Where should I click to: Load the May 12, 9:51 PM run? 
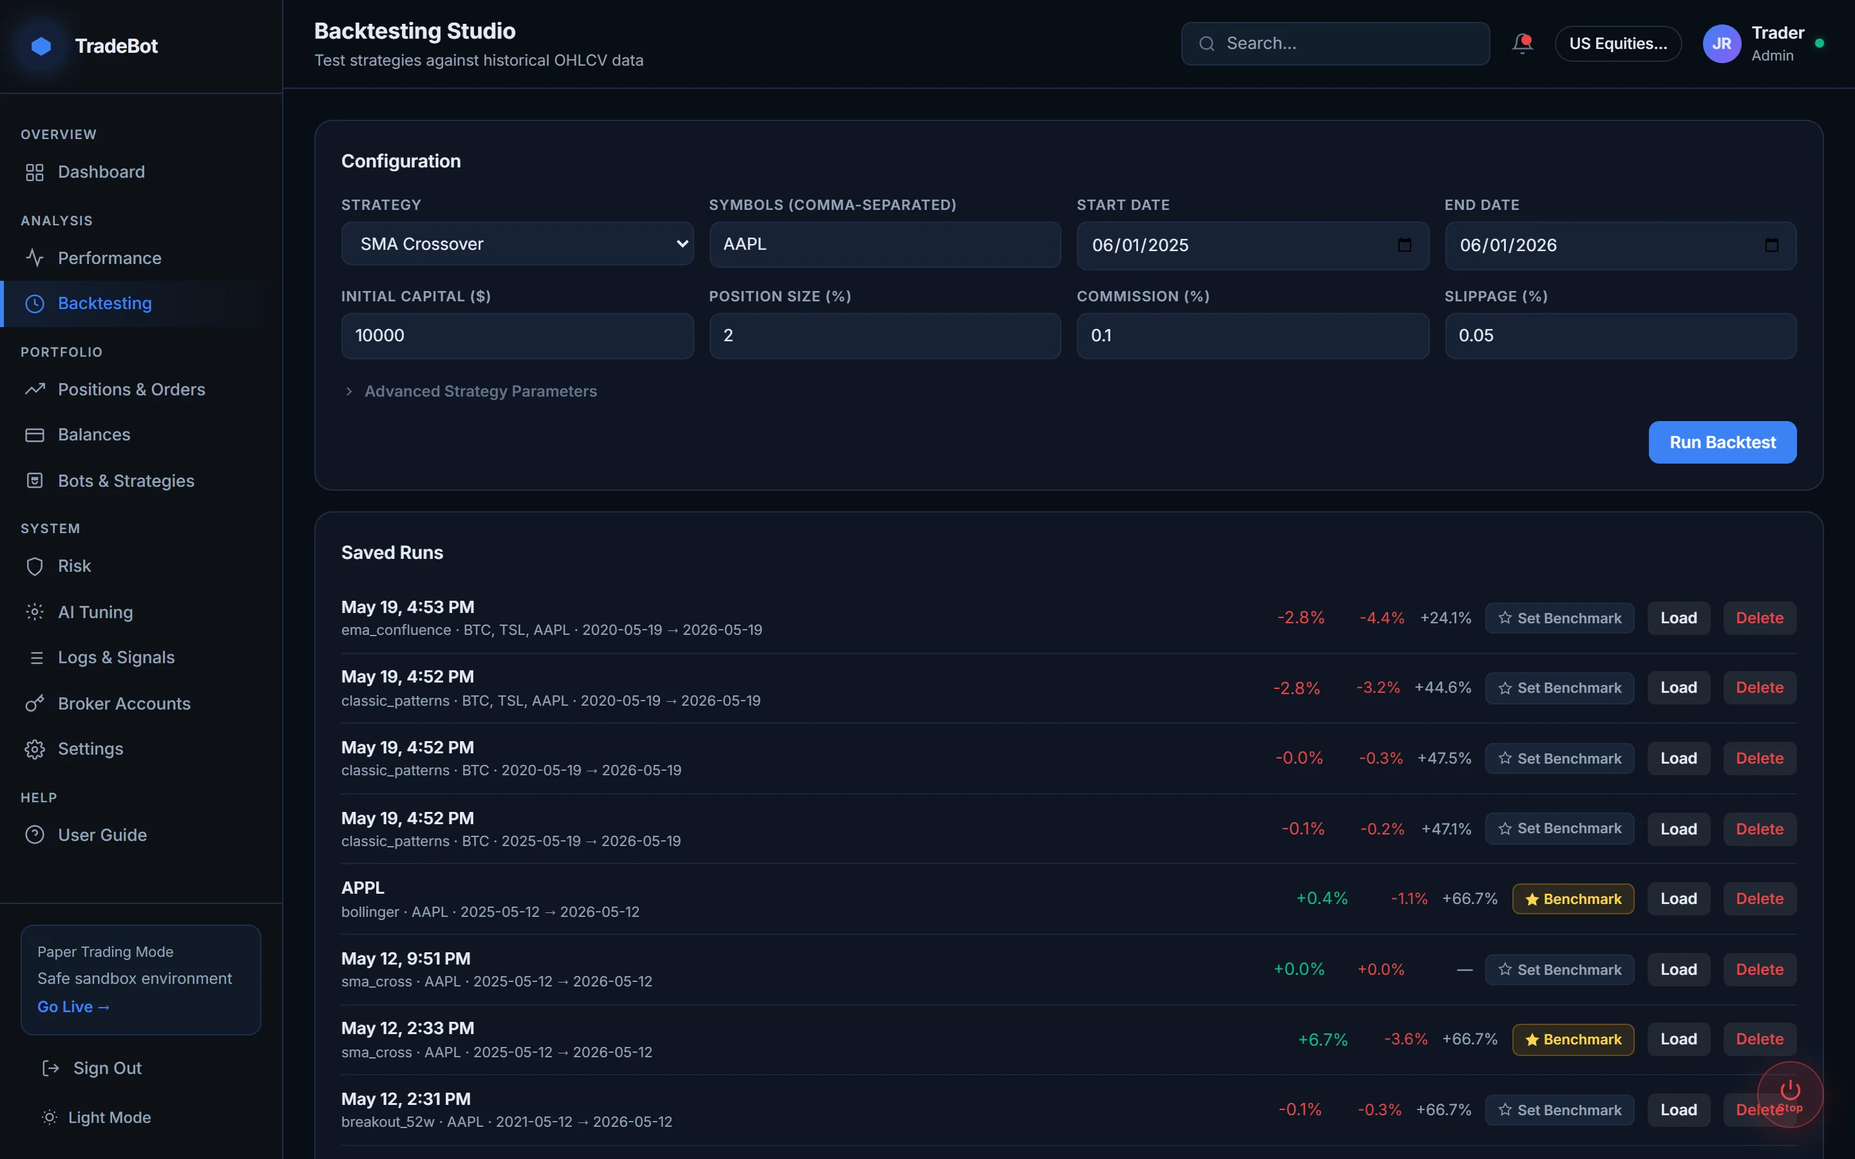(1679, 970)
